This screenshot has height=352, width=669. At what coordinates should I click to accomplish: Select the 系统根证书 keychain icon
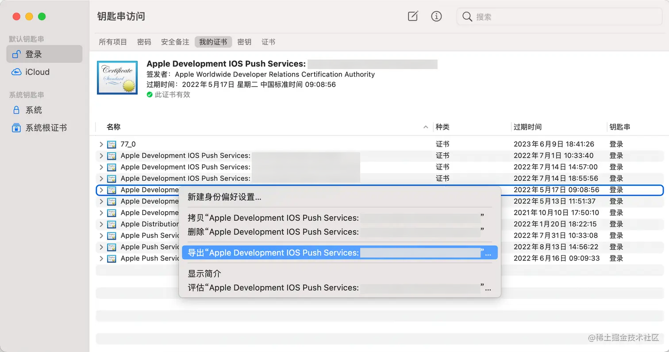coord(16,128)
